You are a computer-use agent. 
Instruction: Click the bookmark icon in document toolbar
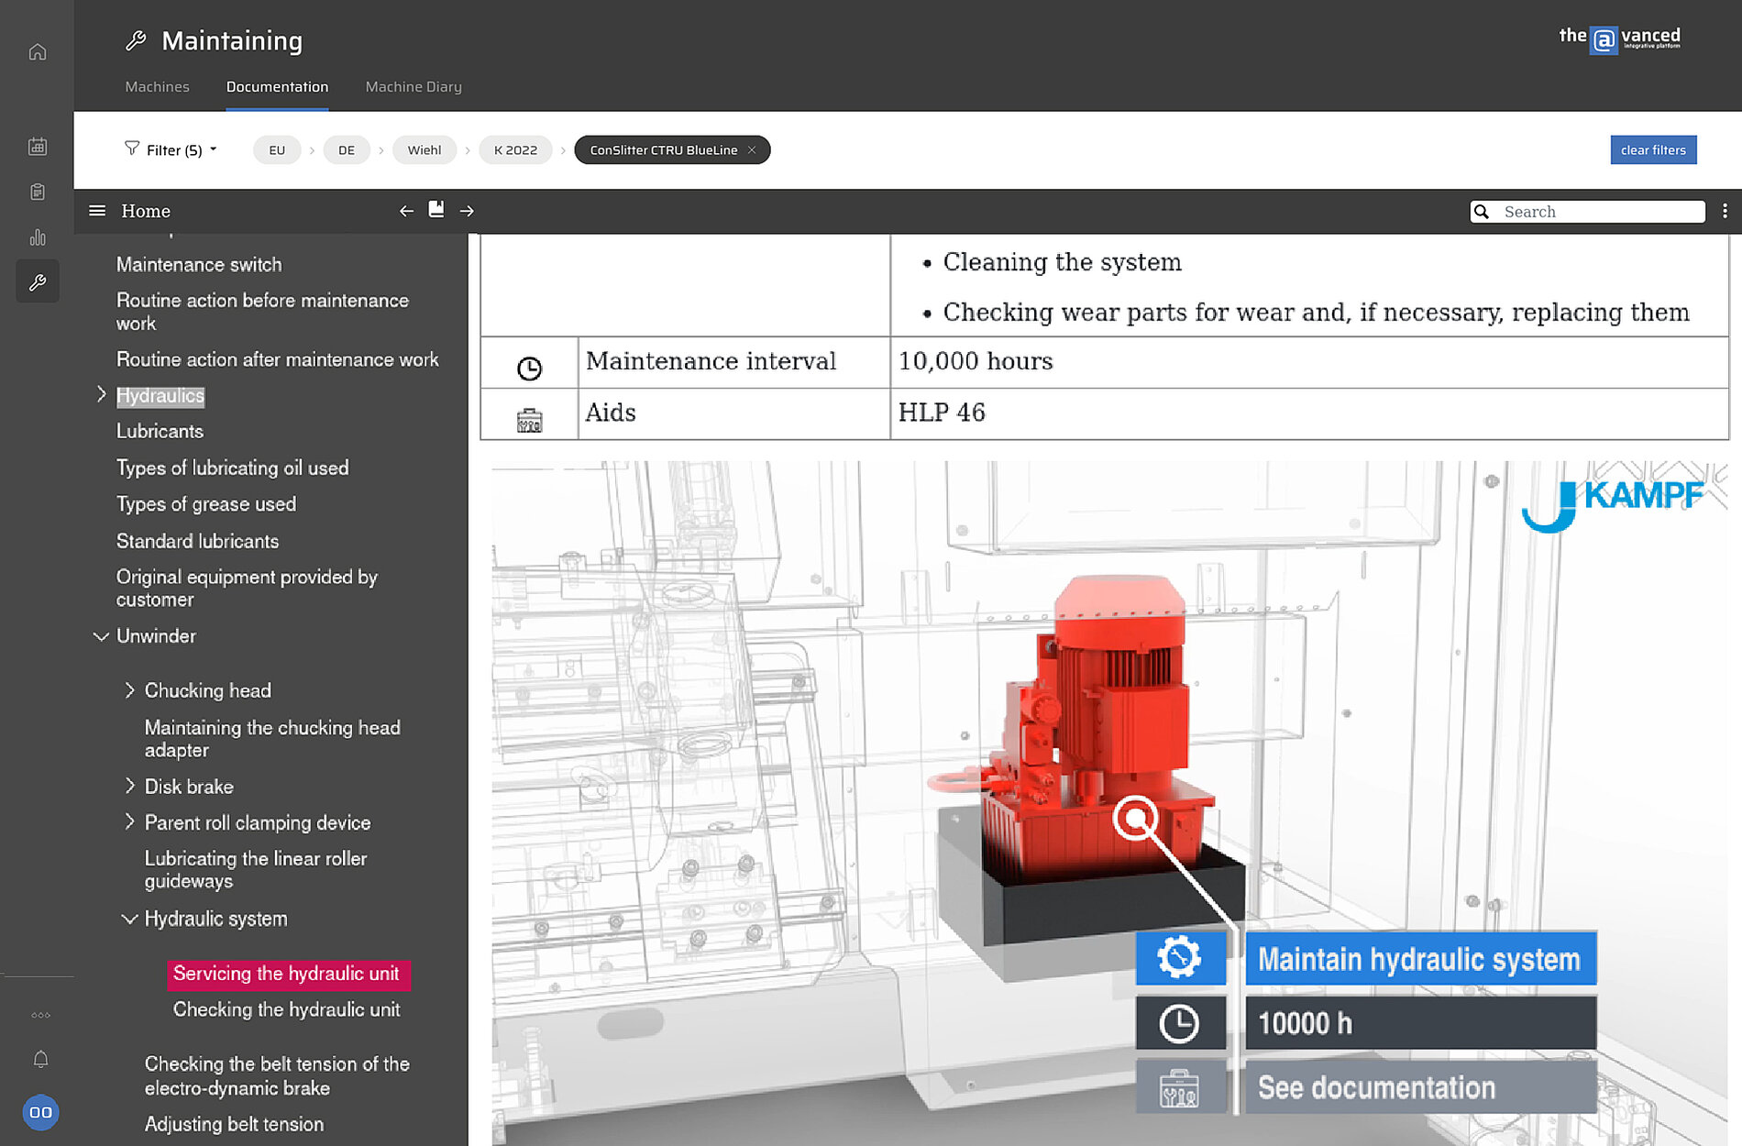point(436,210)
